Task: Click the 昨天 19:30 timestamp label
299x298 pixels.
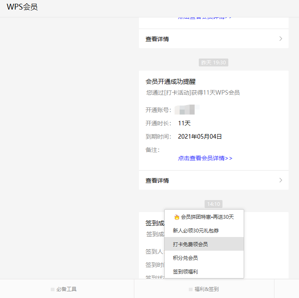Action: click(x=213, y=62)
